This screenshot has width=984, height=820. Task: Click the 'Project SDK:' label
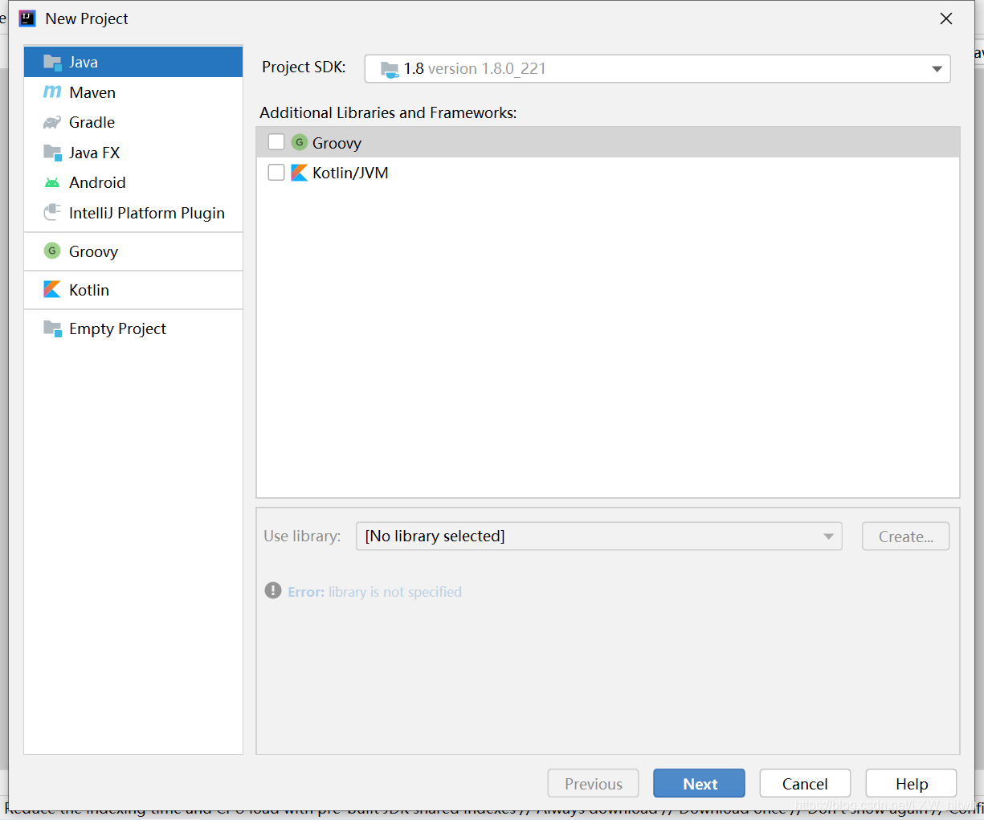[304, 67]
